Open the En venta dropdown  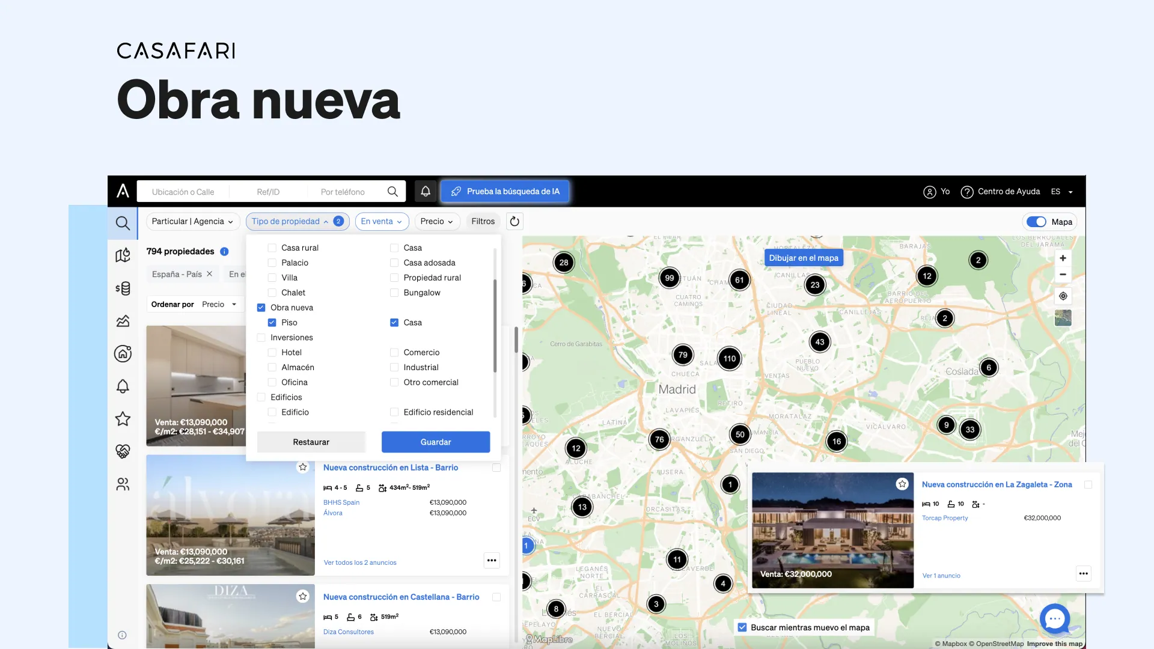coord(382,221)
